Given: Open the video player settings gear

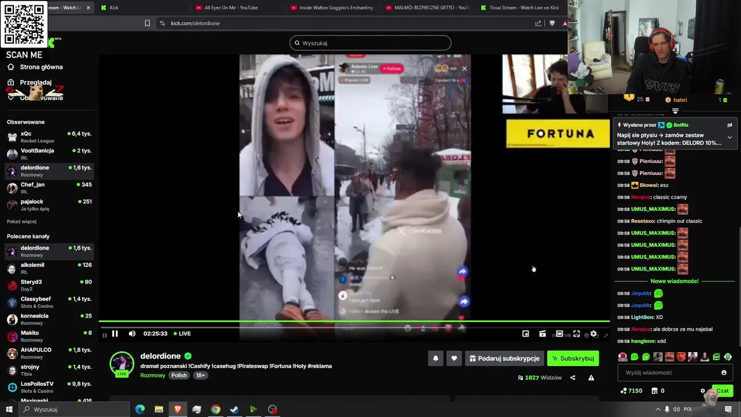Looking at the screenshot, I should (593, 334).
